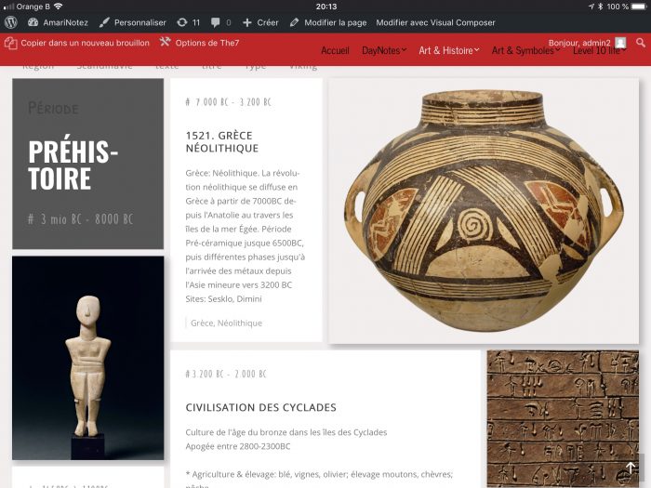Expand the Art & Symboles dropdown
Image resolution: width=651 pixels, height=488 pixels.
point(525,50)
